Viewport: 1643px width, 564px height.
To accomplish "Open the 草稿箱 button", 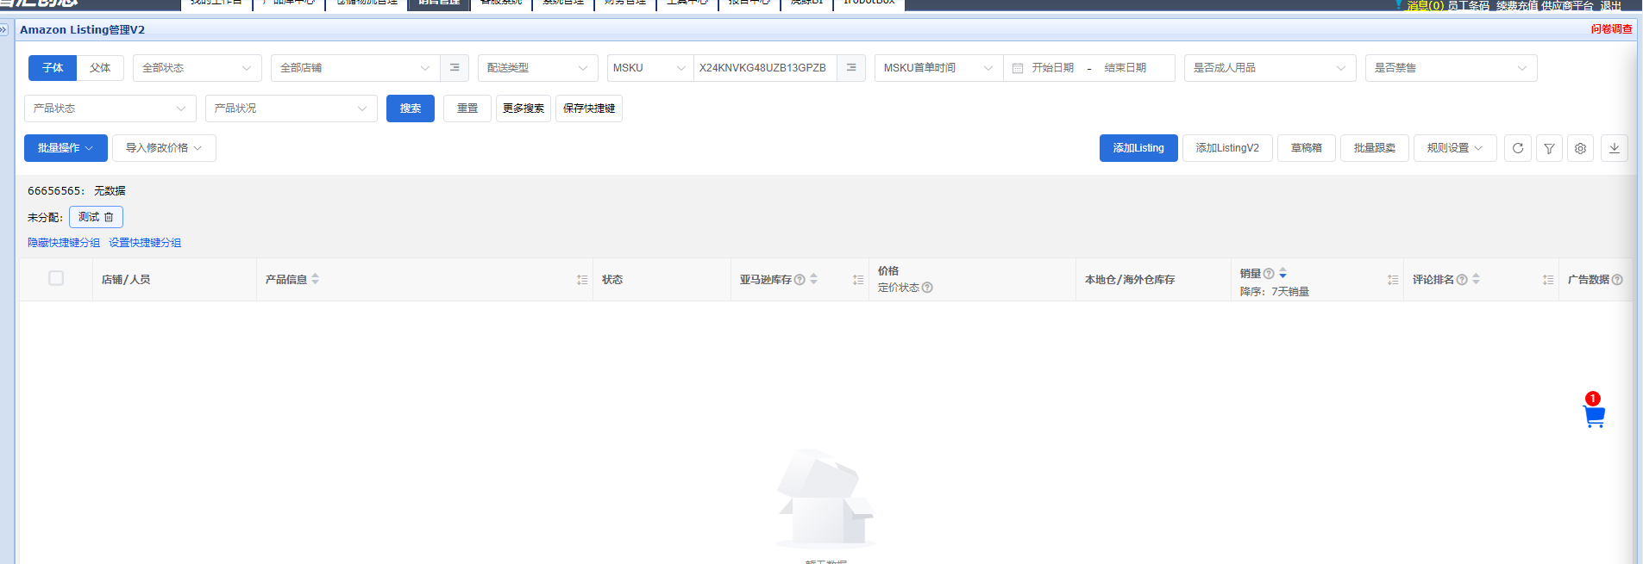I will tap(1307, 148).
